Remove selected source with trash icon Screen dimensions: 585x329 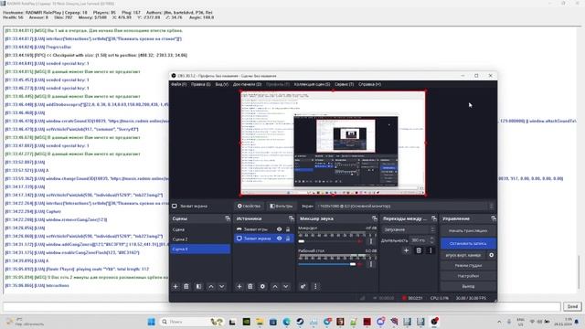coord(250,286)
